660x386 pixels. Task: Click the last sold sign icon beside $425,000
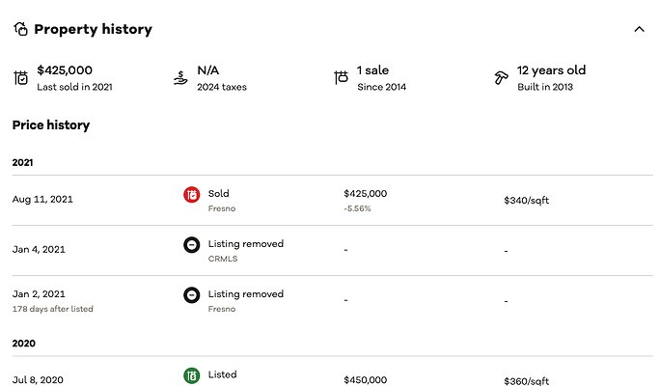pyautogui.click(x=20, y=78)
